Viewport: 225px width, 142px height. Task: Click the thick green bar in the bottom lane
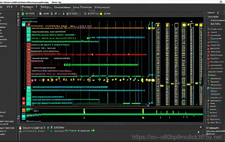pos(122,114)
